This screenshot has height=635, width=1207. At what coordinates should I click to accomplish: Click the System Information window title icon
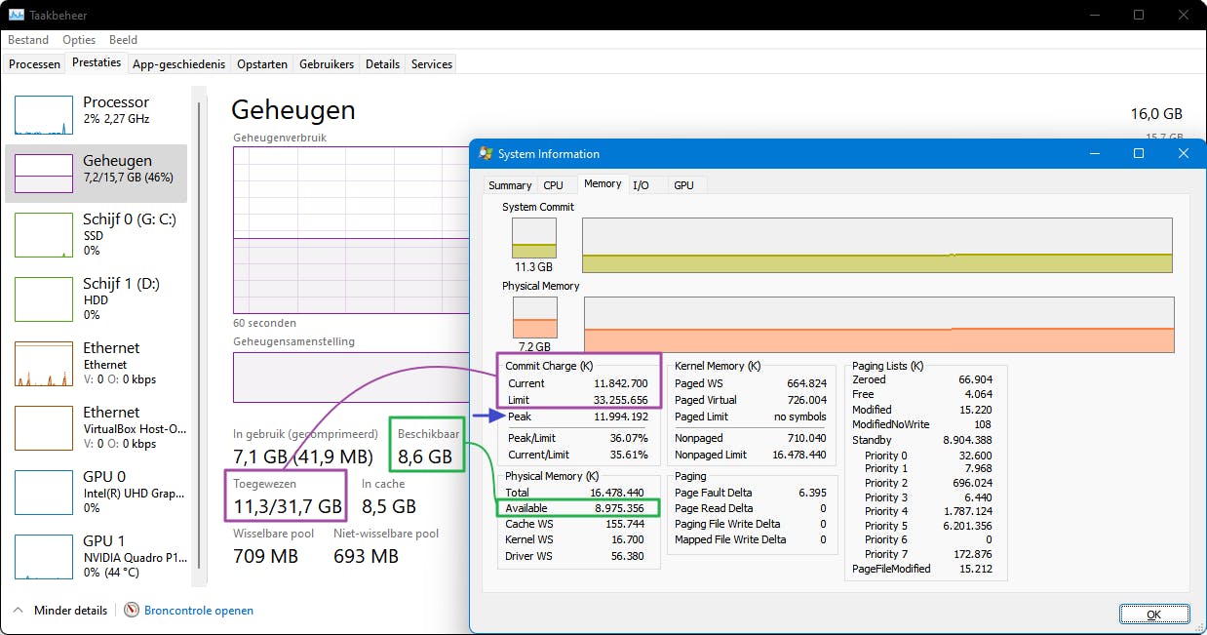486,154
